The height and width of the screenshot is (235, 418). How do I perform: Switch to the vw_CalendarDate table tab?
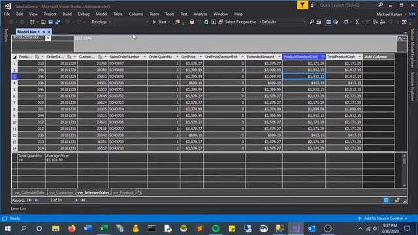(x=29, y=193)
